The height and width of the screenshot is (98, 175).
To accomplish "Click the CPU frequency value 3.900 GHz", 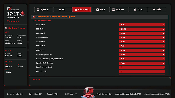I will tap(9, 38).
